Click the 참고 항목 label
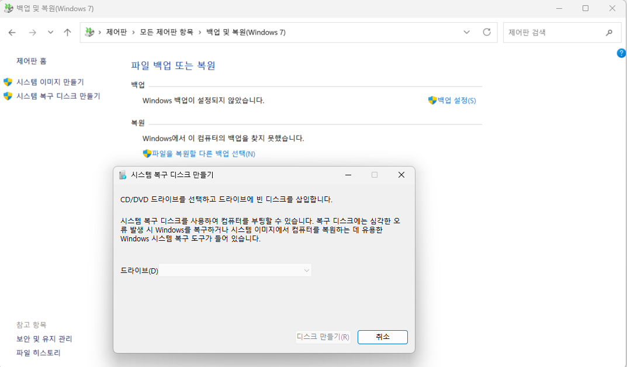The image size is (627, 367). tap(31, 324)
